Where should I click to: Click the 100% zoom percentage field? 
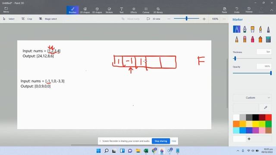tap(215, 19)
